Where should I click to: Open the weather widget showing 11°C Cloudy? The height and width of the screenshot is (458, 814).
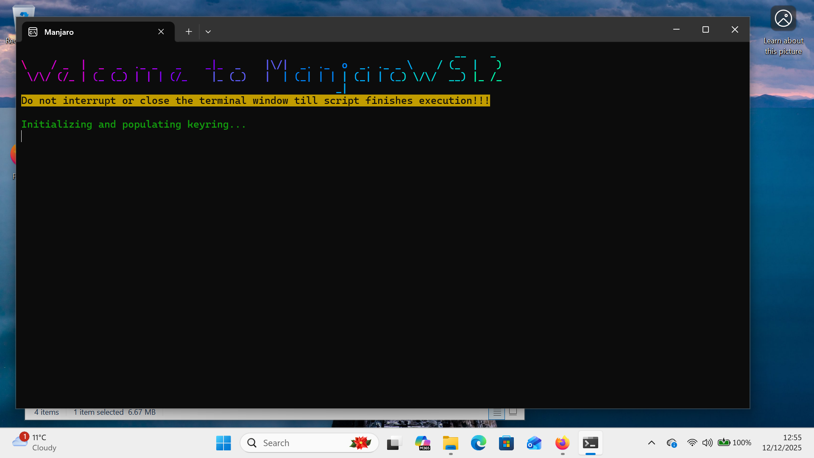coord(34,442)
